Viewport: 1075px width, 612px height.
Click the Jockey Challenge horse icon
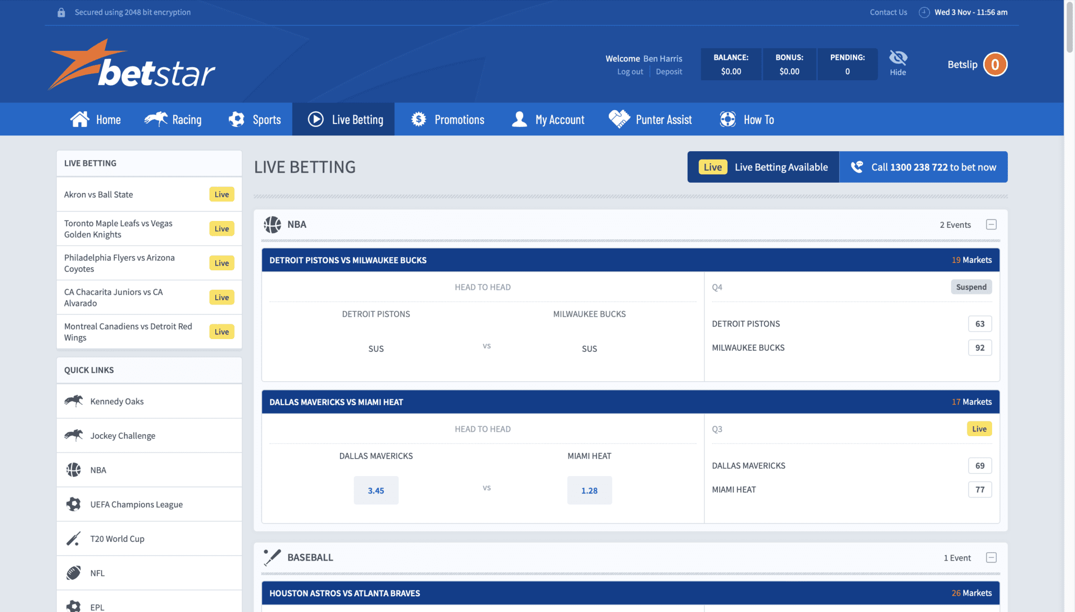(73, 435)
